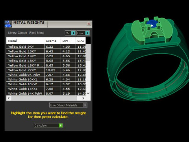
Task: Click the Library: Classic - (Fast)-Metal label
Action: click(x=26, y=33)
